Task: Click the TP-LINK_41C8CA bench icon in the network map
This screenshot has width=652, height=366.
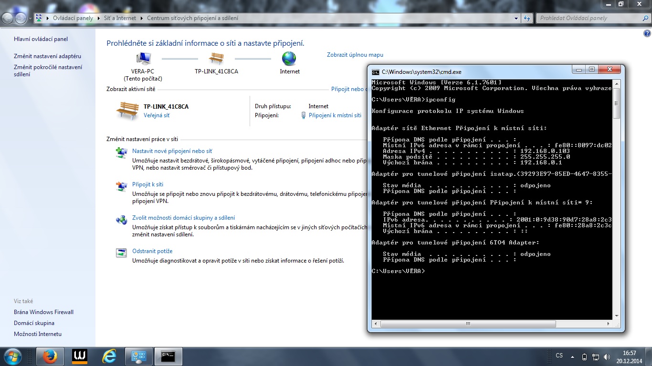Action: (216, 59)
